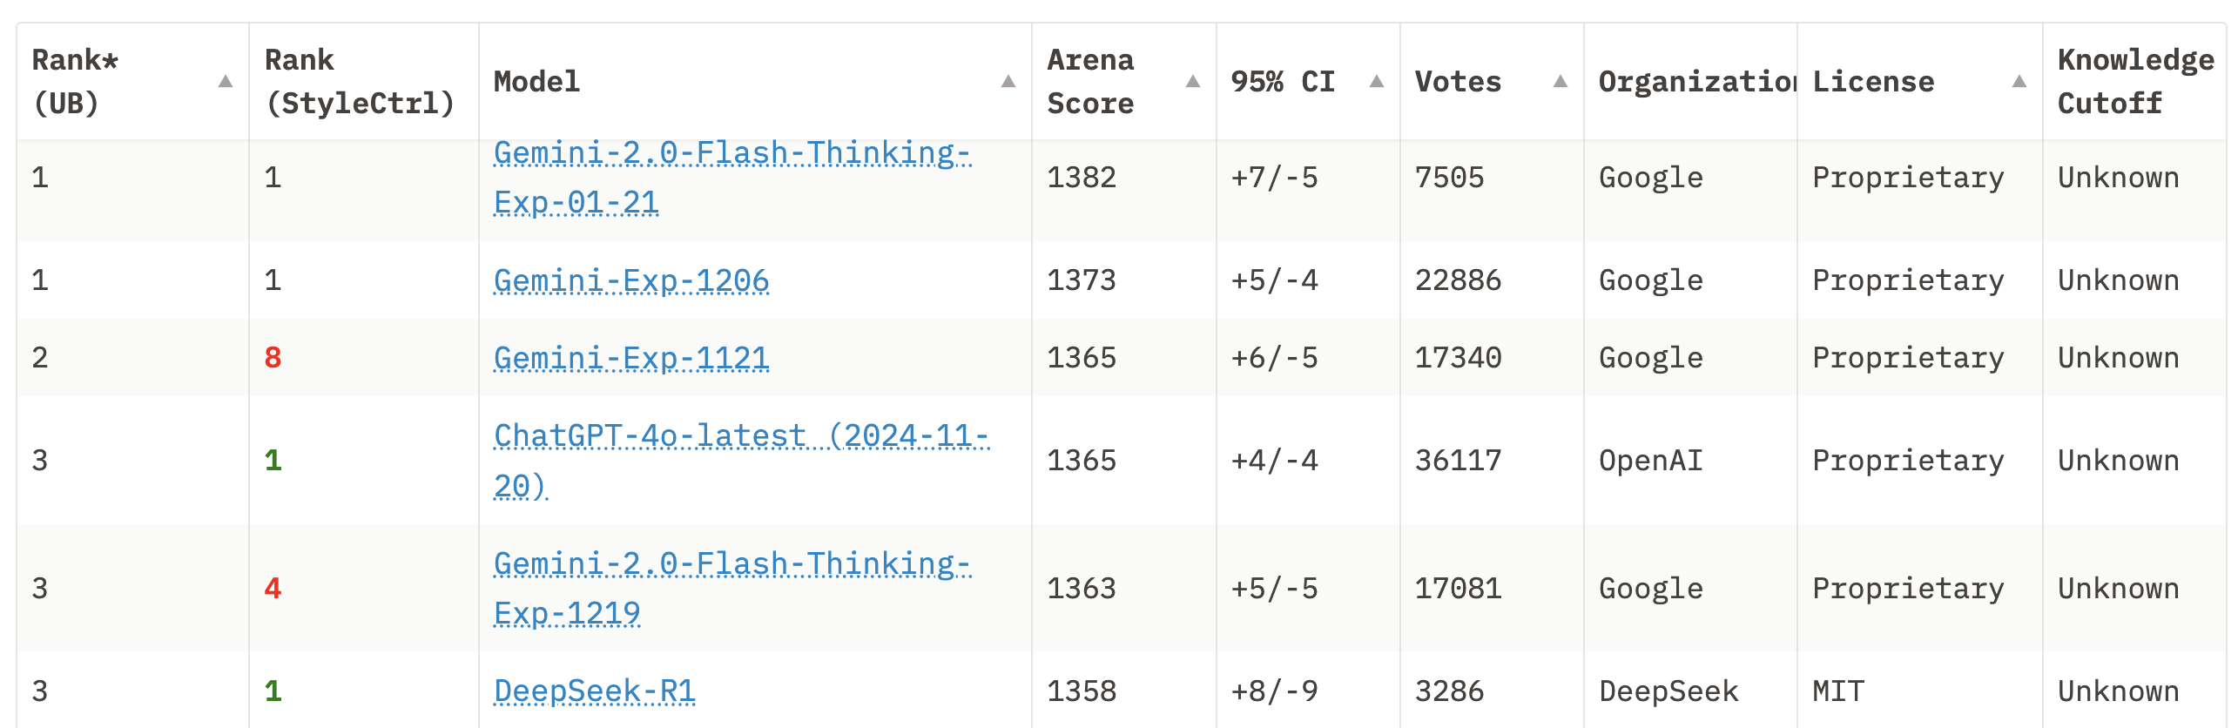Viewport: 2238px width, 728px height.
Task: Click the 95% CI sort arrow
Action: coord(1377,82)
